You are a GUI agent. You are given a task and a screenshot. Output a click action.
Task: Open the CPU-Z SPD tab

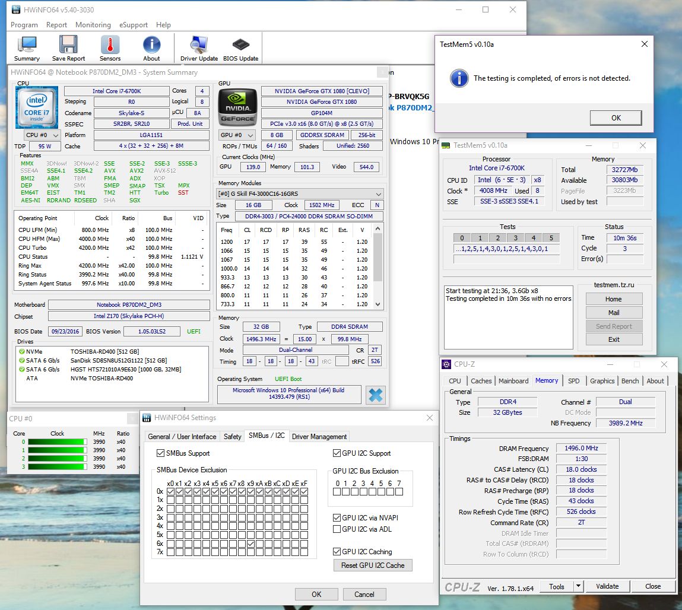574,381
